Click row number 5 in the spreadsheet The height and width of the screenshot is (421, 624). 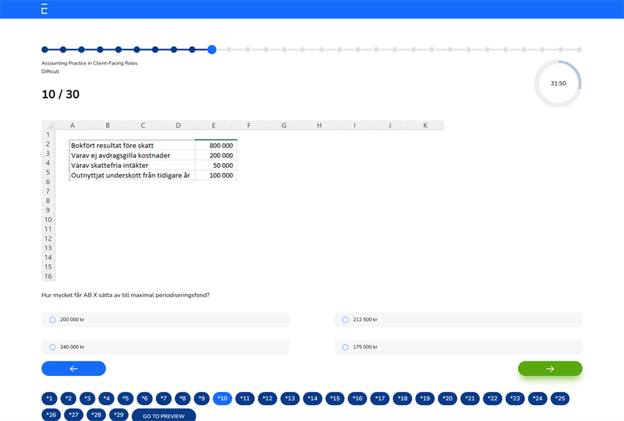click(x=47, y=172)
